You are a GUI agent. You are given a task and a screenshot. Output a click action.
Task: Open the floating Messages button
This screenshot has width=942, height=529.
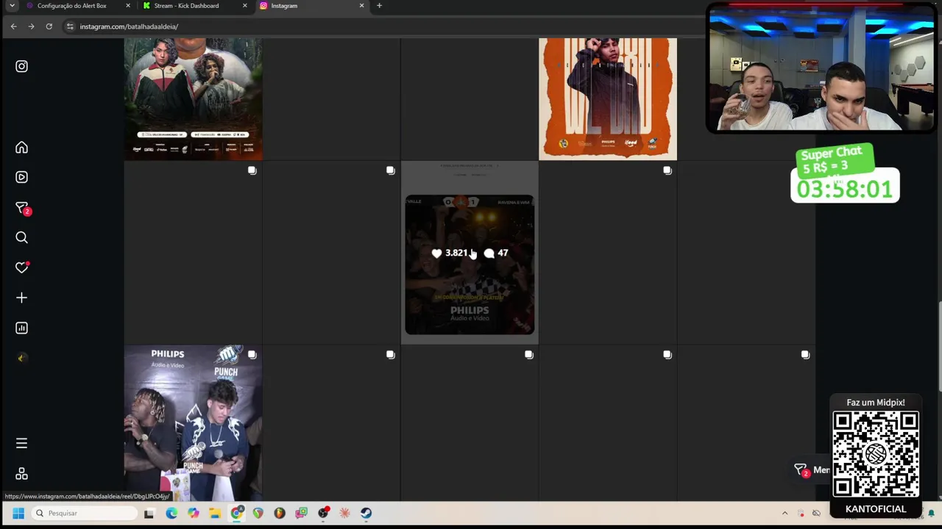click(811, 470)
